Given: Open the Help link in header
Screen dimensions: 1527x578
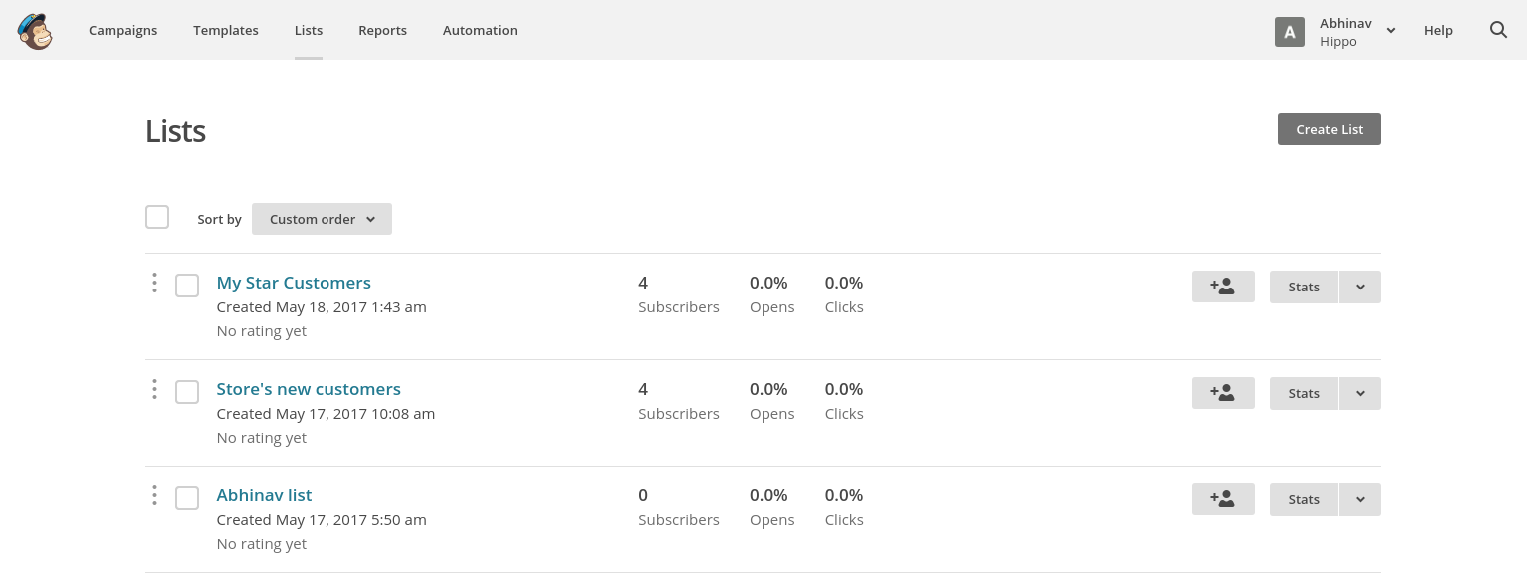Looking at the screenshot, I should [x=1438, y=30].
